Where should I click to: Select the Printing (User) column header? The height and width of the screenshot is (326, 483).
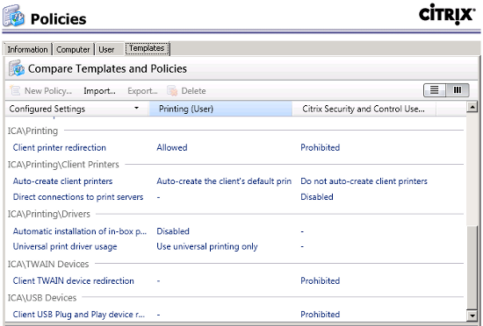pos(220,109)
